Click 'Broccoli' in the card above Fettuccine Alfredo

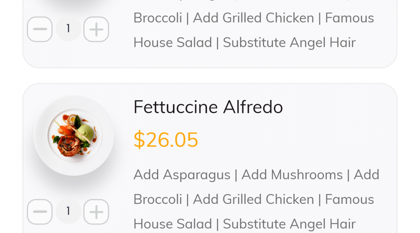(x=158, y=18)
